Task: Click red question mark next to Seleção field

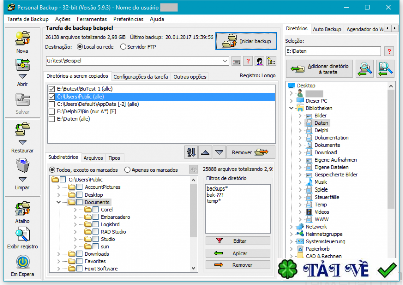Action: (389, 51)
